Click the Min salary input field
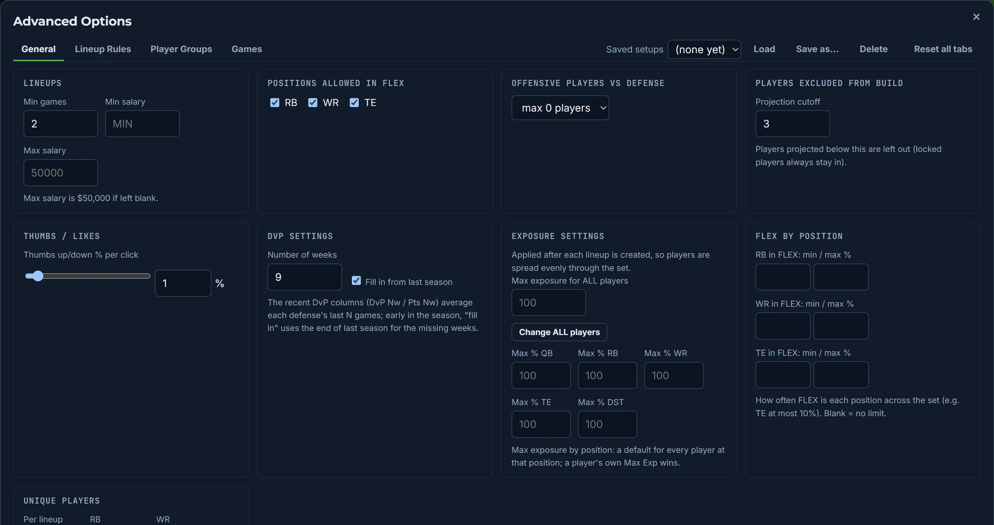The image size is (994, 525). click(x=142, y=123)
